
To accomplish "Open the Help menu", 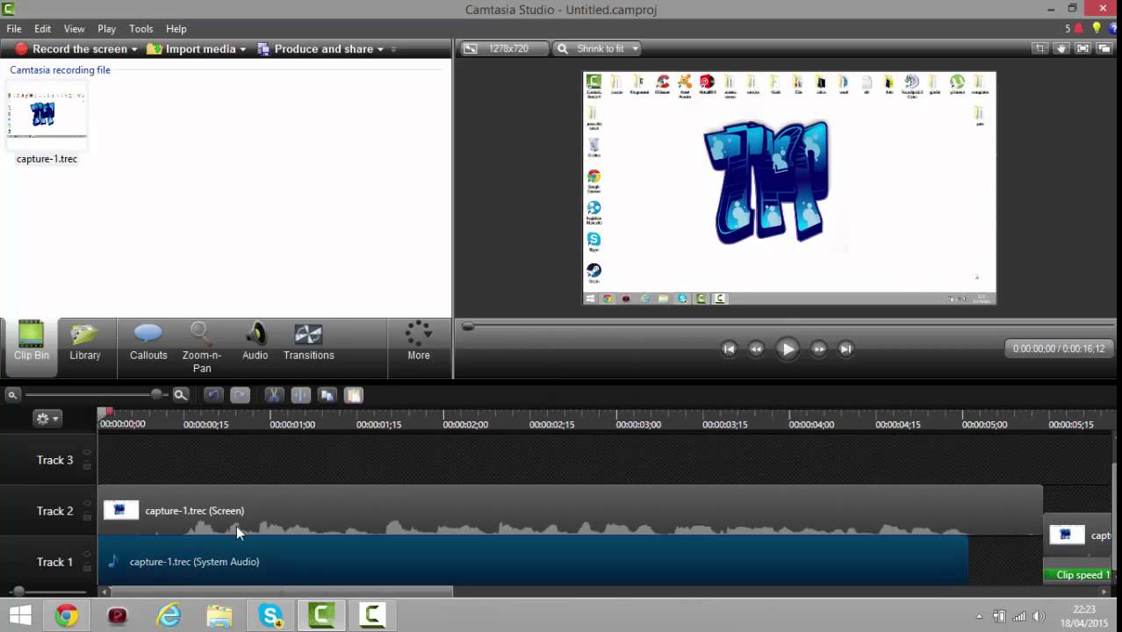I will click(x=176, y=28).
